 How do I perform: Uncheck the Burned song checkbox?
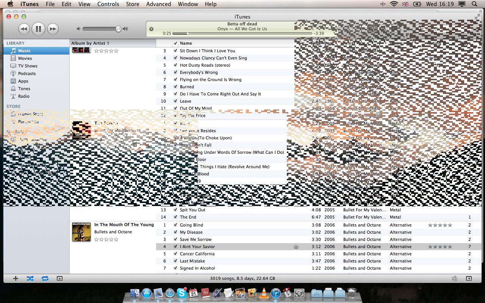[175, 87]
